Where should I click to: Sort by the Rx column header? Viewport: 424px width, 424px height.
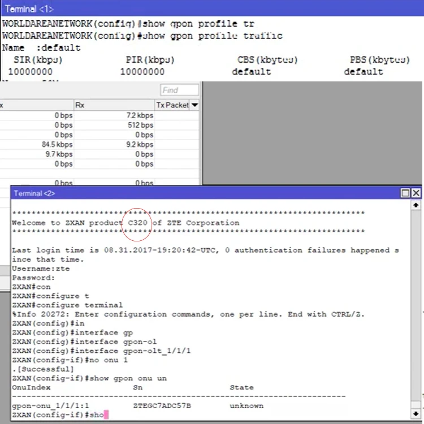pos(114,105)
